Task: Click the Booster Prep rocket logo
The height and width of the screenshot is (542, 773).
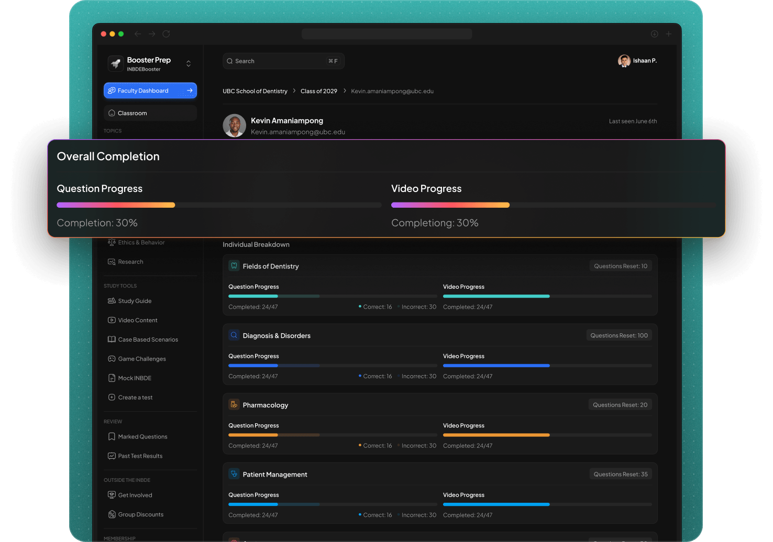Action: pos(115,63)
